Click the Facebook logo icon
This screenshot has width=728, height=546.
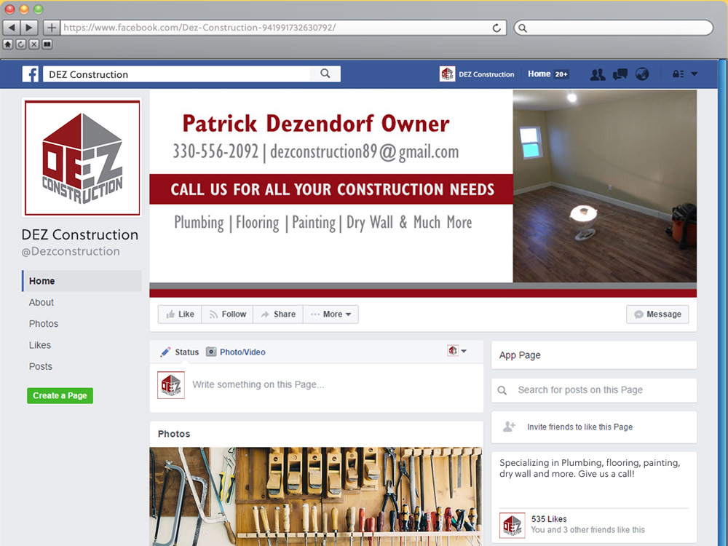click(x=31, y=74)
